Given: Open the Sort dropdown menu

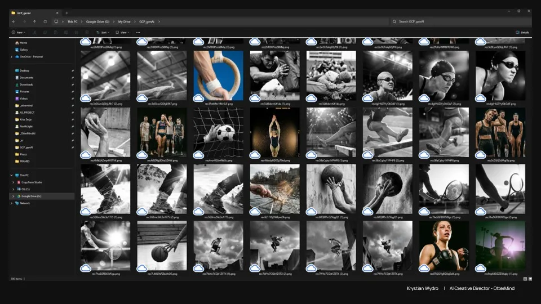Looking at the screenshot, I should [103, 33].
